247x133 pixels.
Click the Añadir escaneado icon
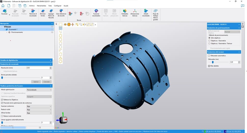(x=146, y=11)
